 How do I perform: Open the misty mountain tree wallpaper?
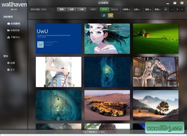156,105
